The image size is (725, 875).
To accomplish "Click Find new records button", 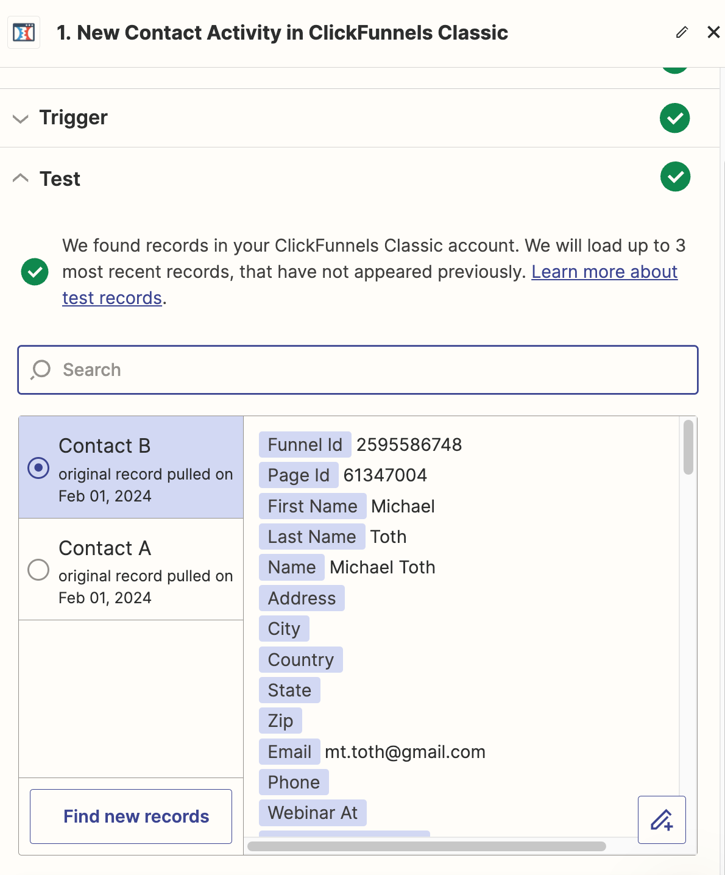I will coord(131,817).
